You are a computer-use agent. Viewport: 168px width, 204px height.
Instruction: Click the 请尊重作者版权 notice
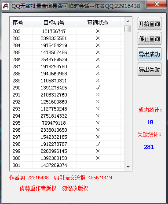38,188
